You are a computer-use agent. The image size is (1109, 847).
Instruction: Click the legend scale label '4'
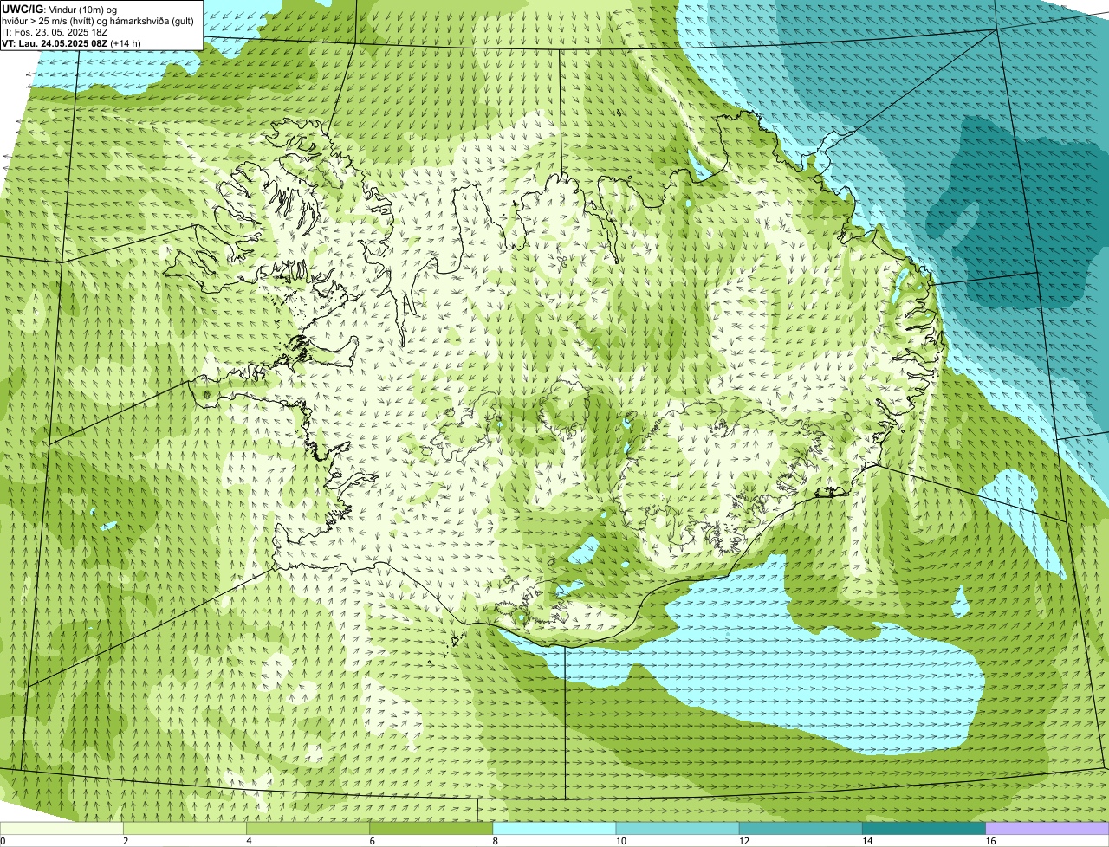point(249,841)
